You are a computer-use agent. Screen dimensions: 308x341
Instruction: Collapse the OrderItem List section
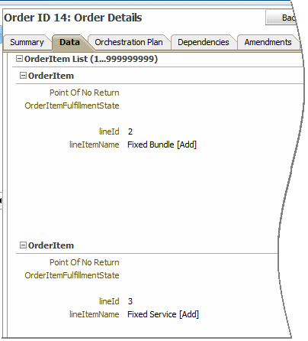coord(19,59)
